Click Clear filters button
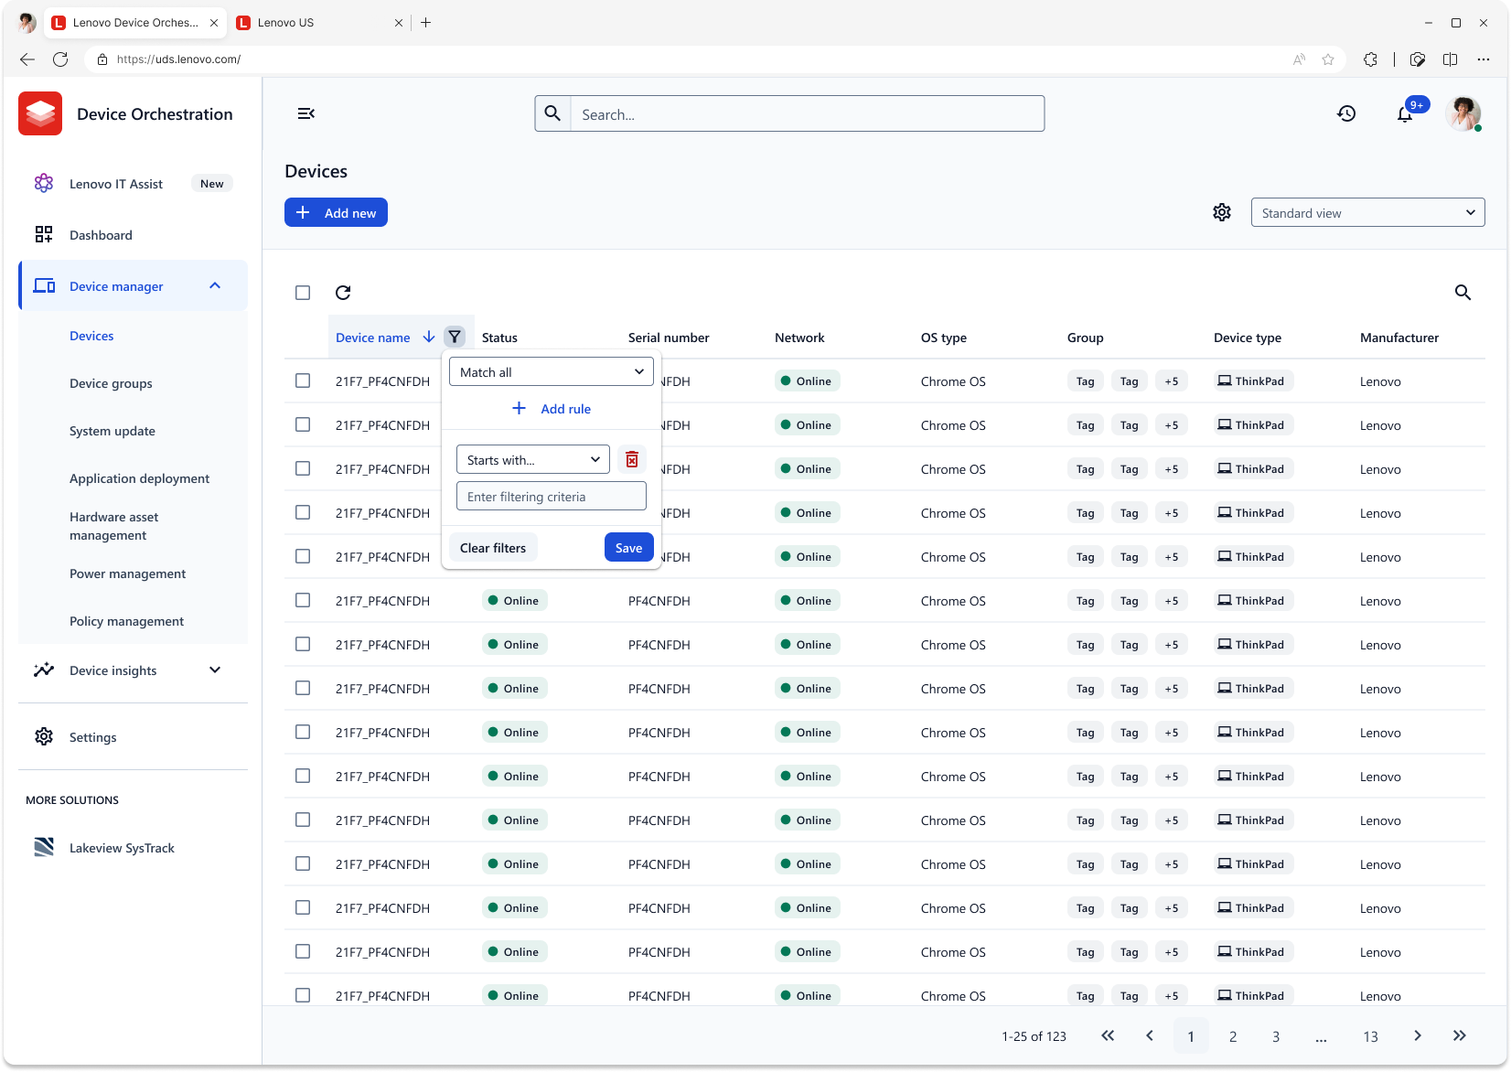Screen dimensions: 1511x1072 pyautogui.click(x=493, y=547)
